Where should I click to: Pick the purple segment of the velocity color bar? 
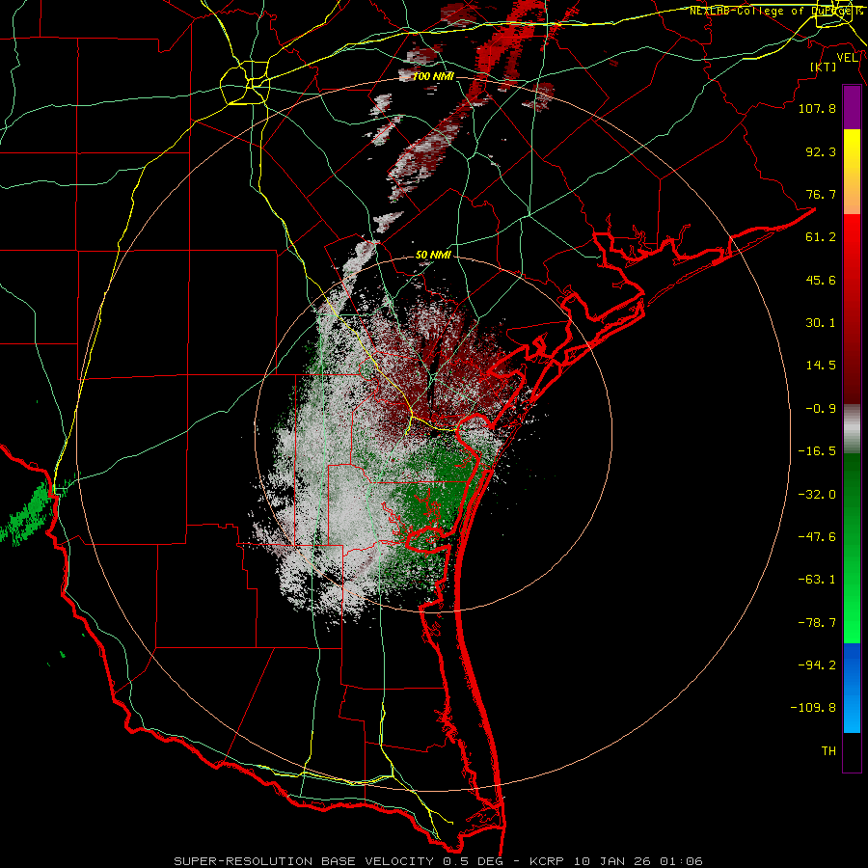tap(852, 108)
